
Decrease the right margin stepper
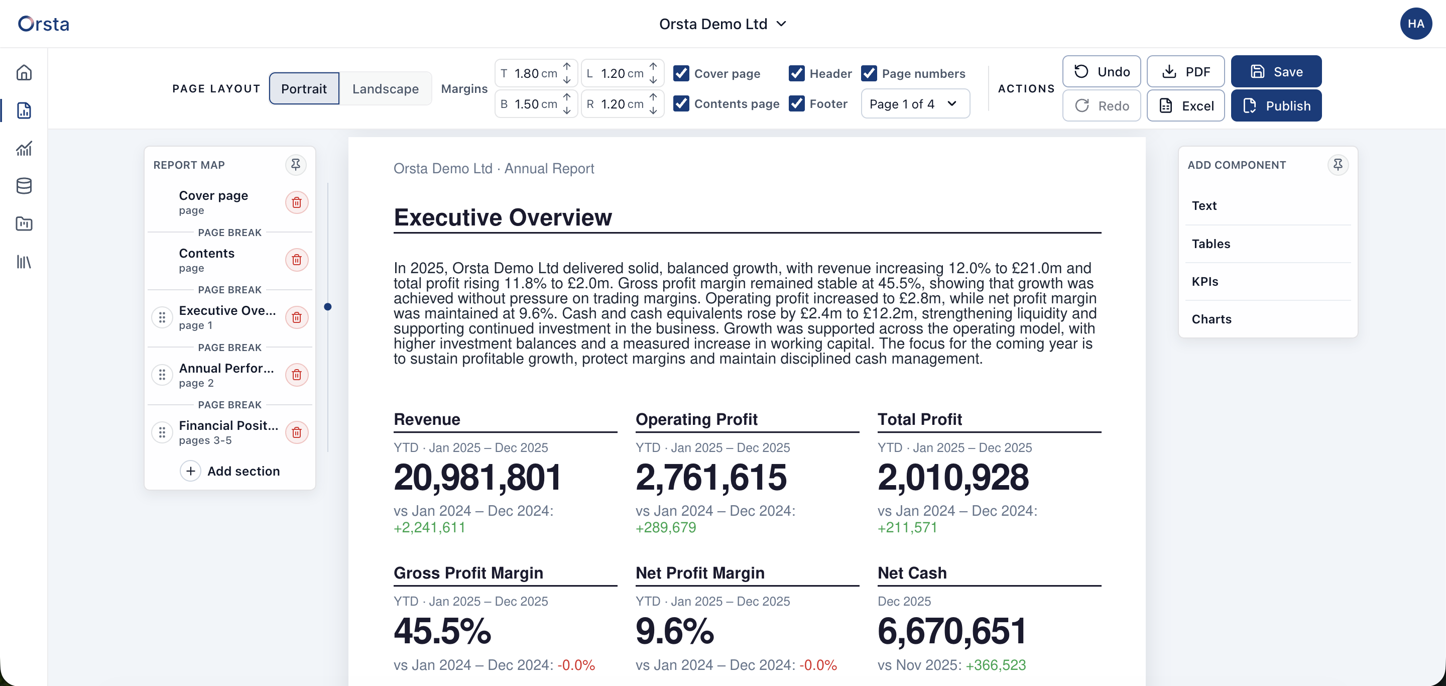pyautogui.click(x=653, y=110)
